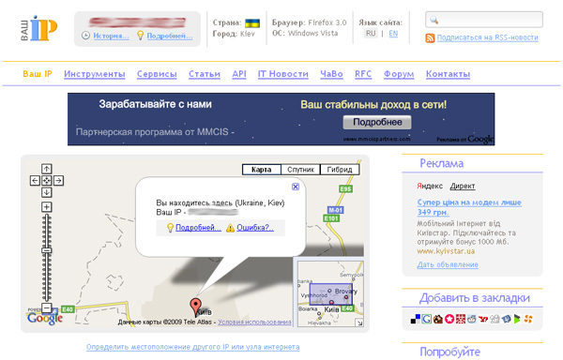Open the Форум link
The width and height of the screenshot is (563, 360).
coord(399,74)
